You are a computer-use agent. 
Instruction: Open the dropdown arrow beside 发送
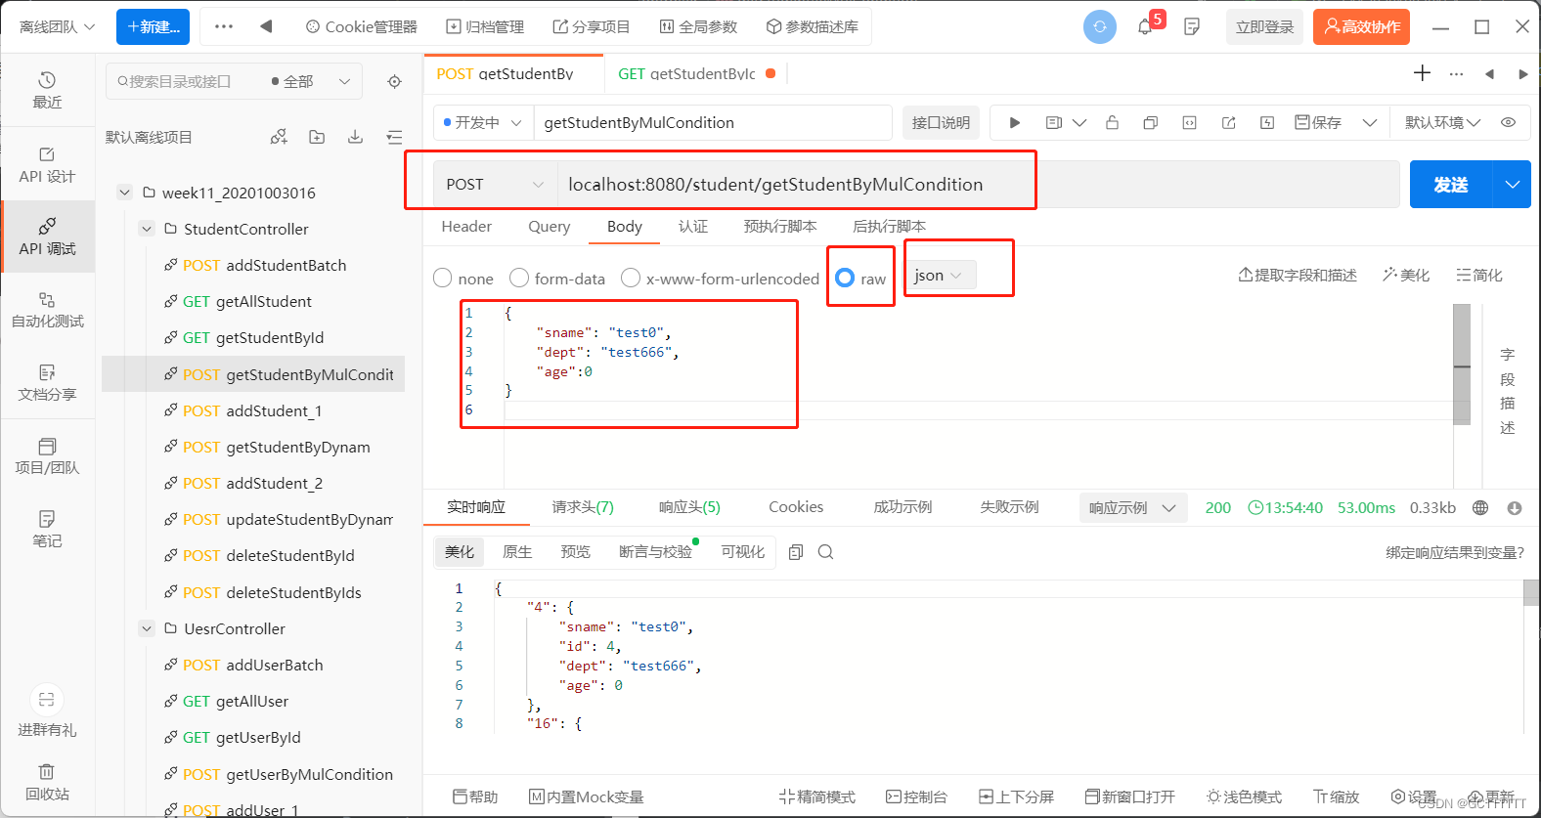tap(1512, 185)
